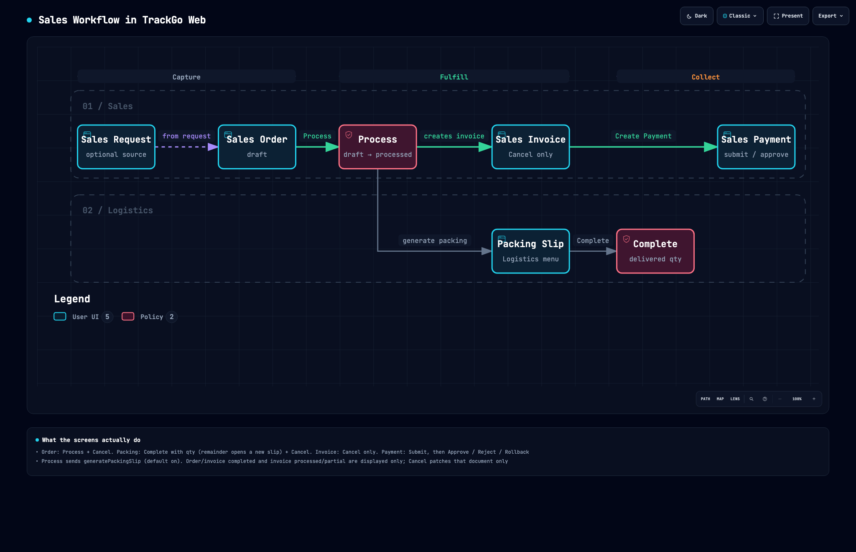Click the note line starting 'Process sends generatePackingSlip'
Screen dimensions: 856x552
click(x=275, y=461)
